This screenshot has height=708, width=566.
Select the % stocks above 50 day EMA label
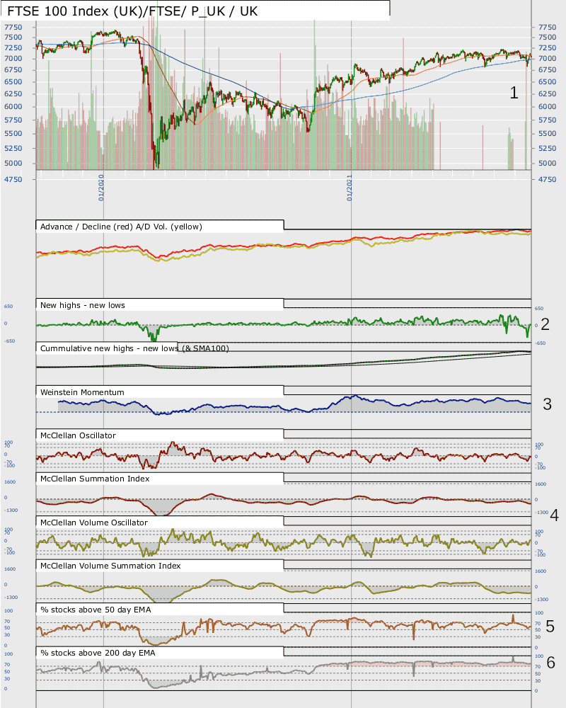point(96,610)
